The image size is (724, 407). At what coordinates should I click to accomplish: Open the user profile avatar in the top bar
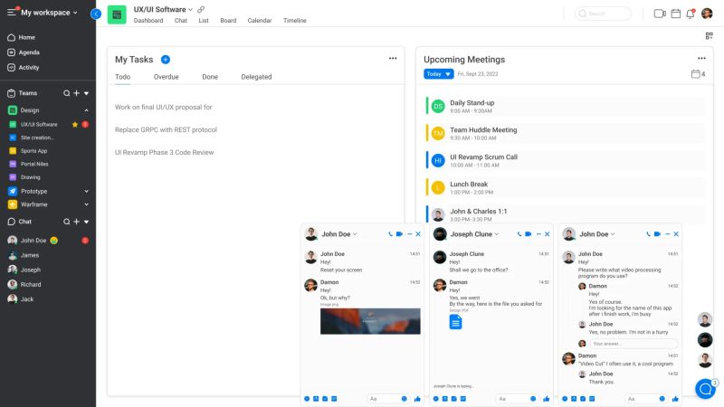tap(707, 14)
